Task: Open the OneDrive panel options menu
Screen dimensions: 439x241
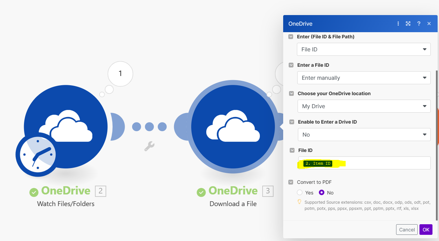Action: pyautogui.click(x=398, y=23)
